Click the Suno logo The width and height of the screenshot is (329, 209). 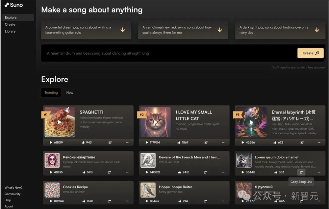14,5
